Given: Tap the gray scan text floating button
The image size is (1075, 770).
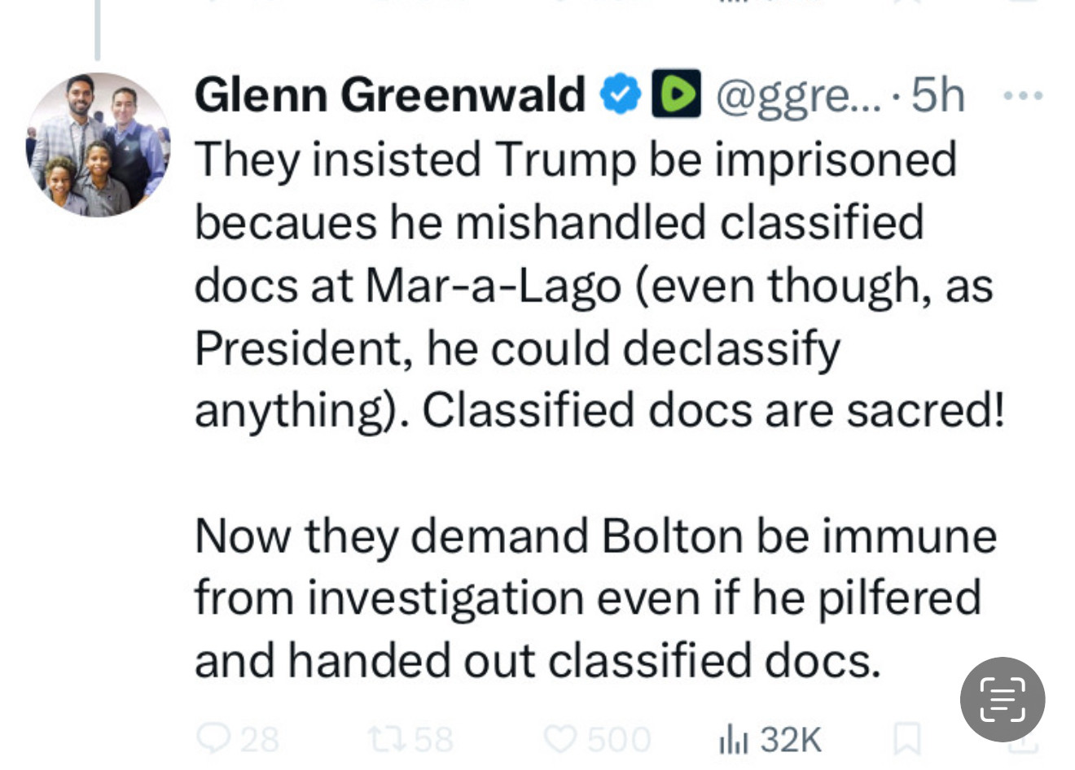Looking at the screenshot, I should pyautogui.click(x=1003, y=699).
